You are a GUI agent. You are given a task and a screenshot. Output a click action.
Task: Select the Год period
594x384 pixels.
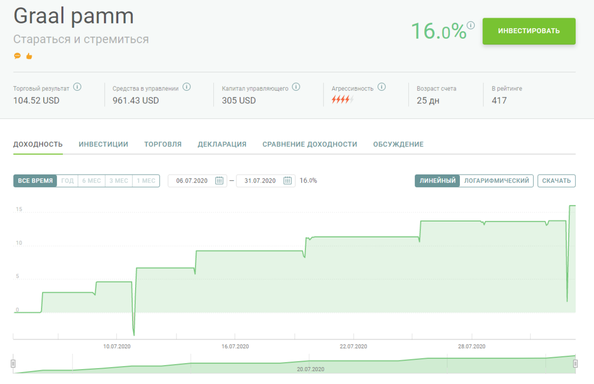click(x=68, y=181)
